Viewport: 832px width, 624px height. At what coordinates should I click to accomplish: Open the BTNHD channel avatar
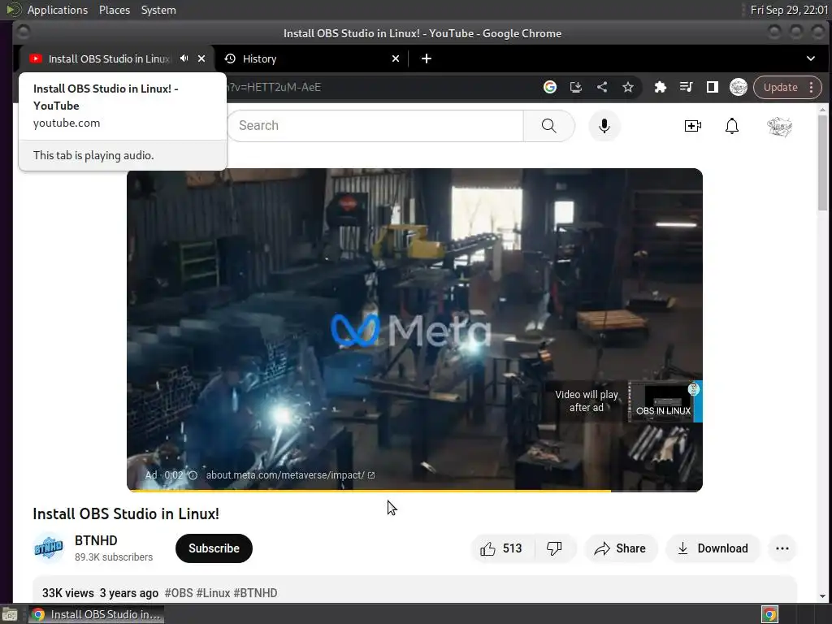48,547
